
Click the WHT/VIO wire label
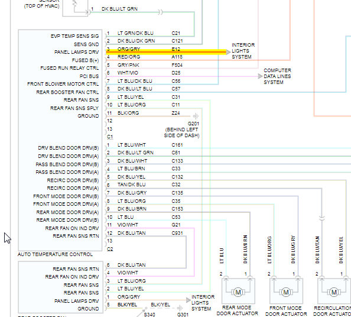(128, 73)
